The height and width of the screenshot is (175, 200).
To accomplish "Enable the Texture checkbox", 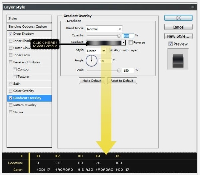I will (15, 77).
